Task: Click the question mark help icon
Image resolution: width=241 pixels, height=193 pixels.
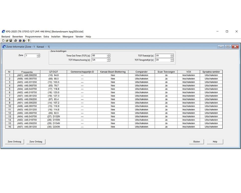Action: (x=29, y=40)
